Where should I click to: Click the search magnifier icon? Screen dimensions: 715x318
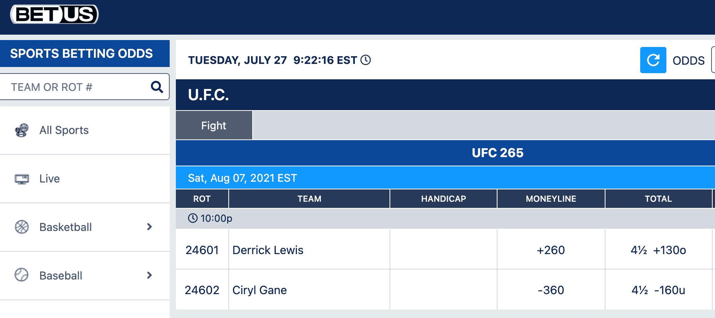coord(157,87)
